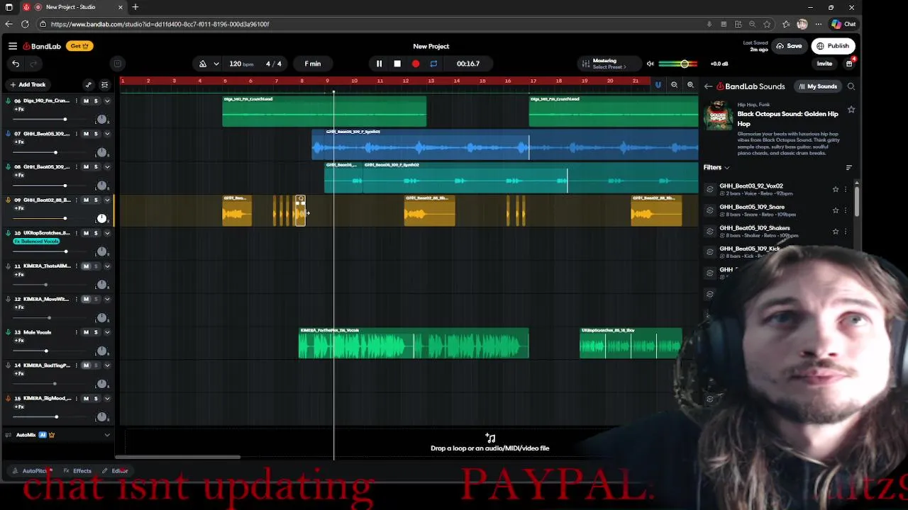This screenshot has height=510, width=908.
Task: Toggle the magnet snap-to-grid icon
Action: 658,85
